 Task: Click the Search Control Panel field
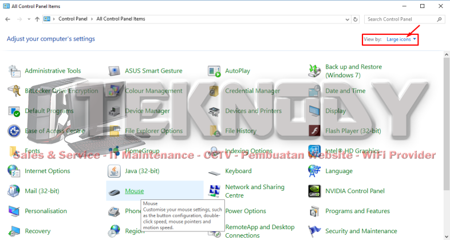point(404,19)
